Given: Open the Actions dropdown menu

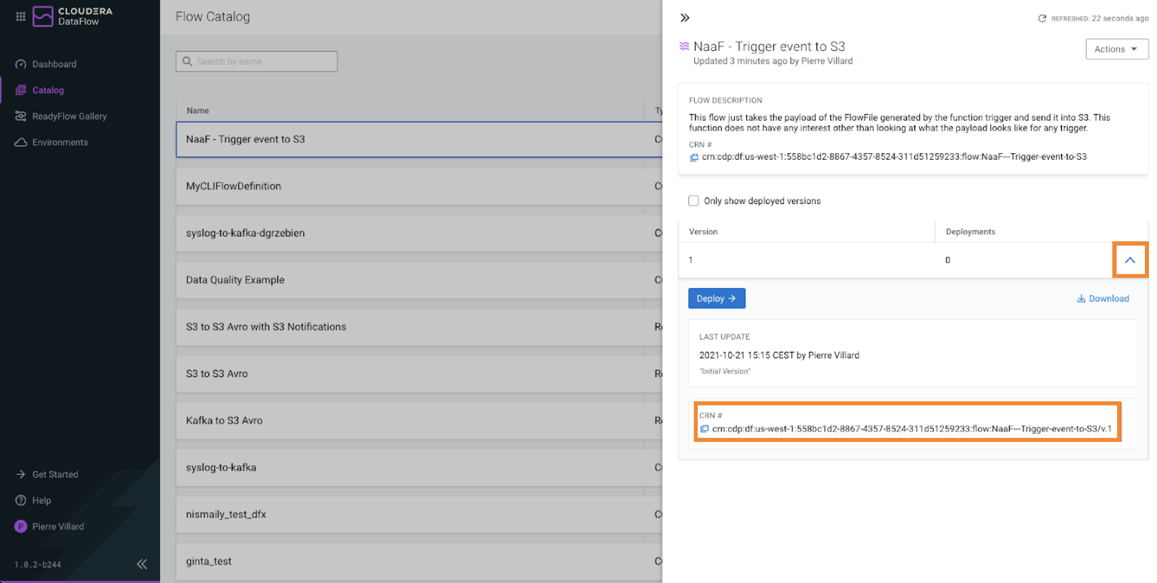Looking at the screenshot, I should (1117, 49).
